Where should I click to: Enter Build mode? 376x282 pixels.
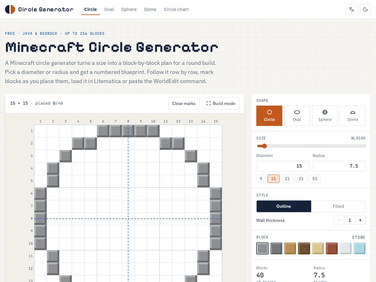[221, 103]
